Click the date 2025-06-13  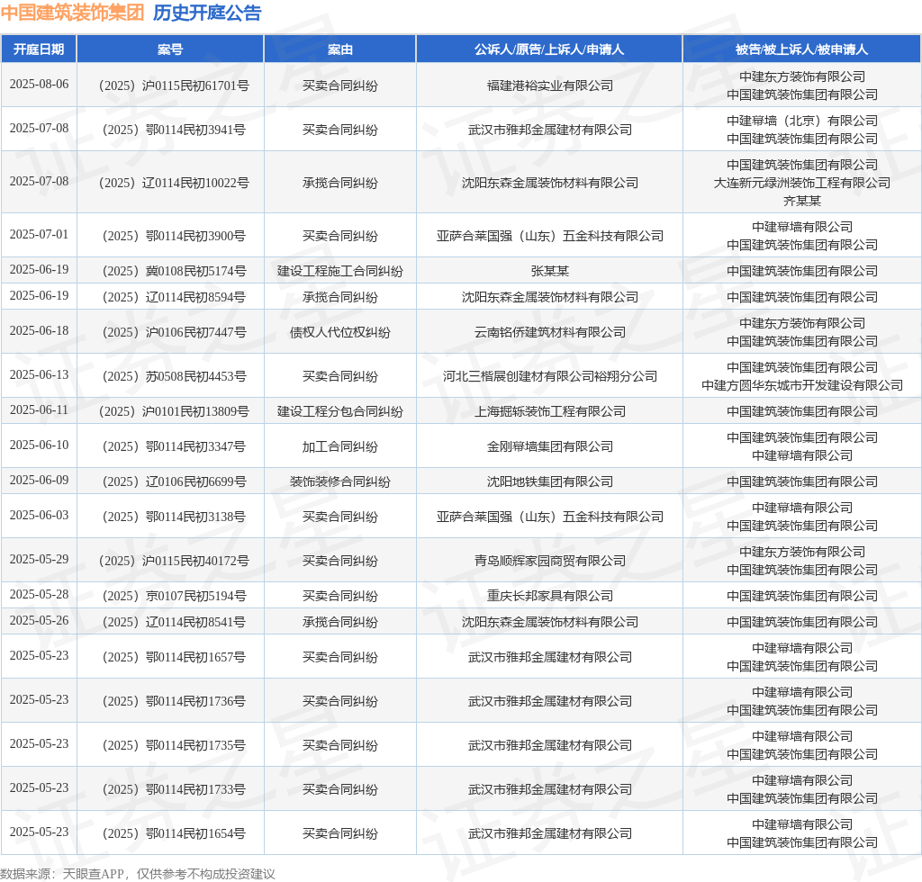(39, 374)
